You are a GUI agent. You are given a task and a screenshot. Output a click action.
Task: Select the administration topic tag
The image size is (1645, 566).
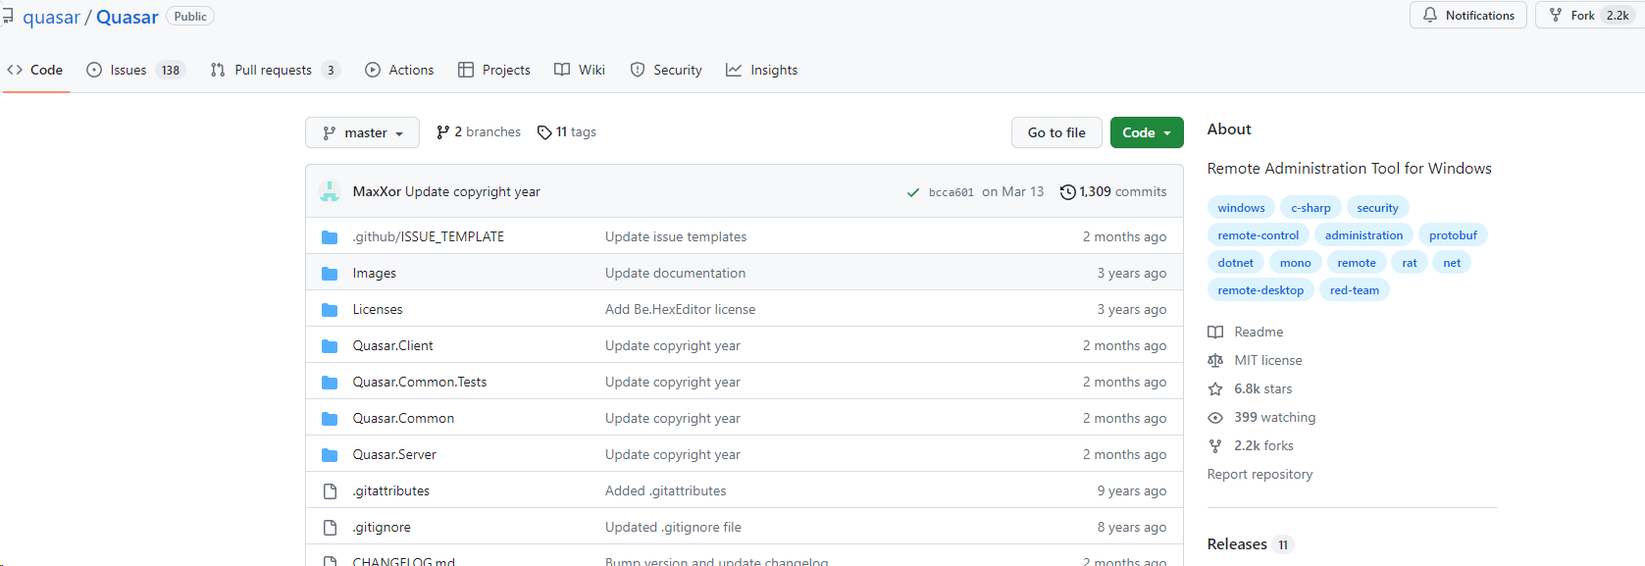[1363, 235]
